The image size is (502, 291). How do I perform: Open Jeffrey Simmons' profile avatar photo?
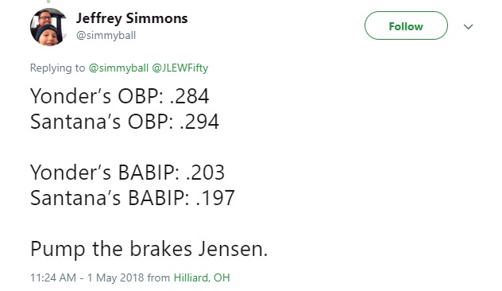click(x=48, y=27)
